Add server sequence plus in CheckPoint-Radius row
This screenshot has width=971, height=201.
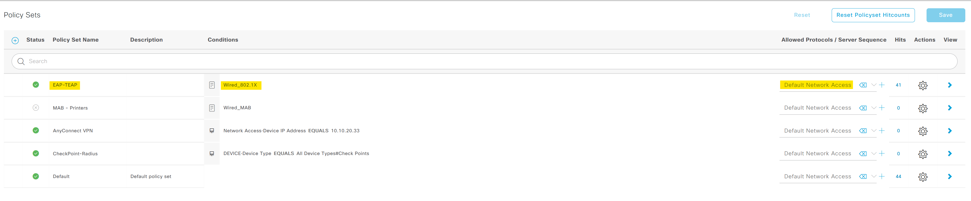point(882,153)
